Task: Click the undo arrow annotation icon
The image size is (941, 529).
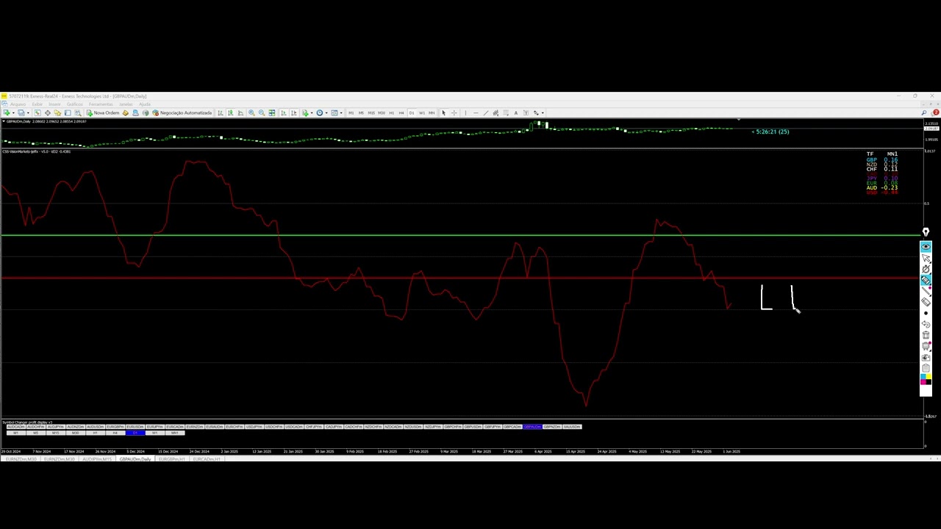Action: tap(926, 324)
